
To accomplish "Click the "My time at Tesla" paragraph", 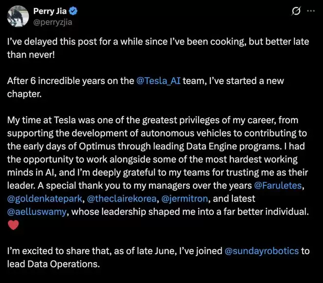I will [x=147, y=120].
